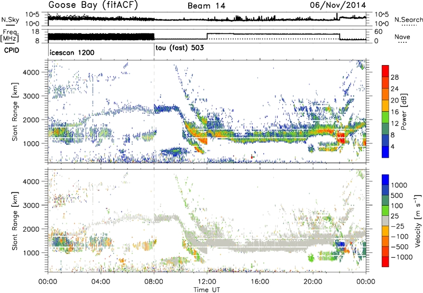Click the 'Freq. [MHz]' axis label
The width and height of the screenshot is (423, 293).
point(10,35)
